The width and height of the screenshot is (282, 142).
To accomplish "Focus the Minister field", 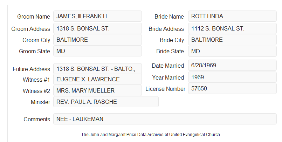I will [x=106, y=102].
